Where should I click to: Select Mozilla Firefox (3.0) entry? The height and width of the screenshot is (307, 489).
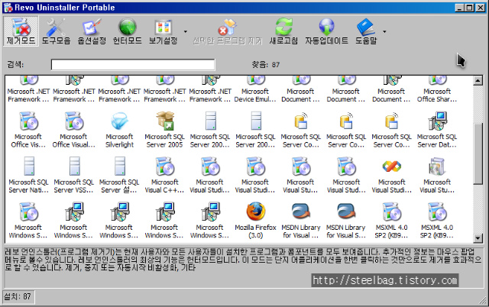pos(255,221)
